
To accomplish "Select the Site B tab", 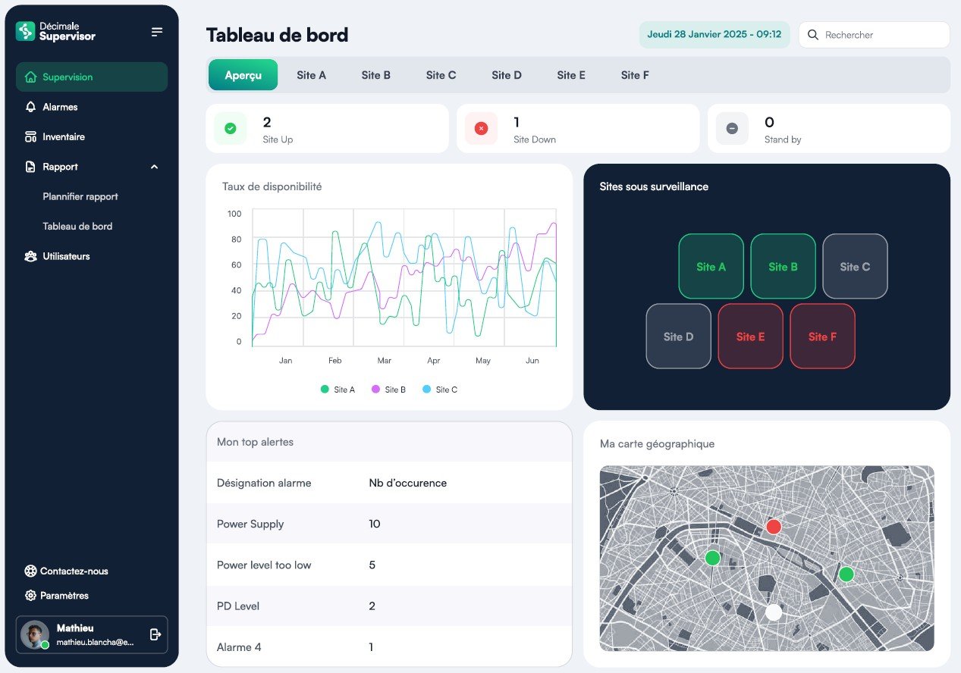I will pos(376,75).
